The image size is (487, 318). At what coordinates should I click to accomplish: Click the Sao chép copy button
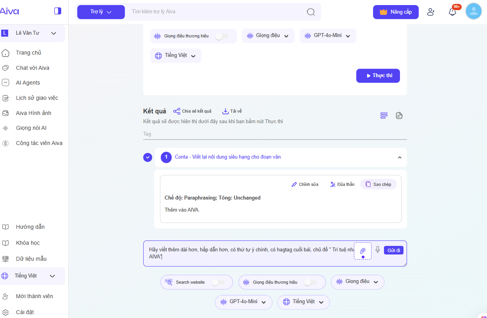378,184
